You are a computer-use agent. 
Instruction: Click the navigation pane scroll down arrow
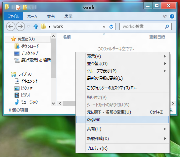tap(53, 103)
